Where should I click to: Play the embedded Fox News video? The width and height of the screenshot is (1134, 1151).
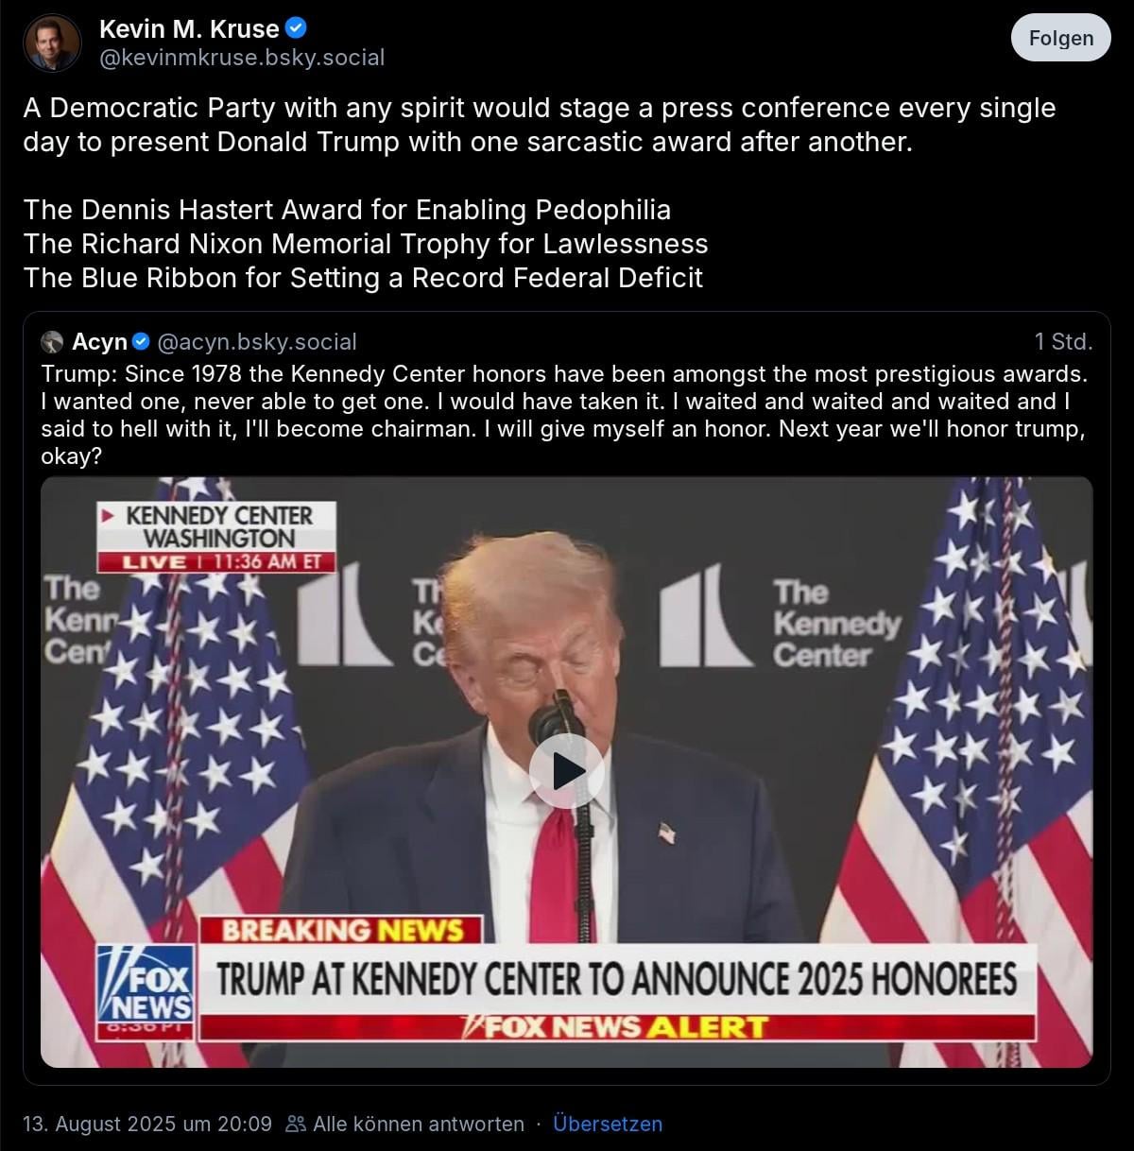click(567, 771)
